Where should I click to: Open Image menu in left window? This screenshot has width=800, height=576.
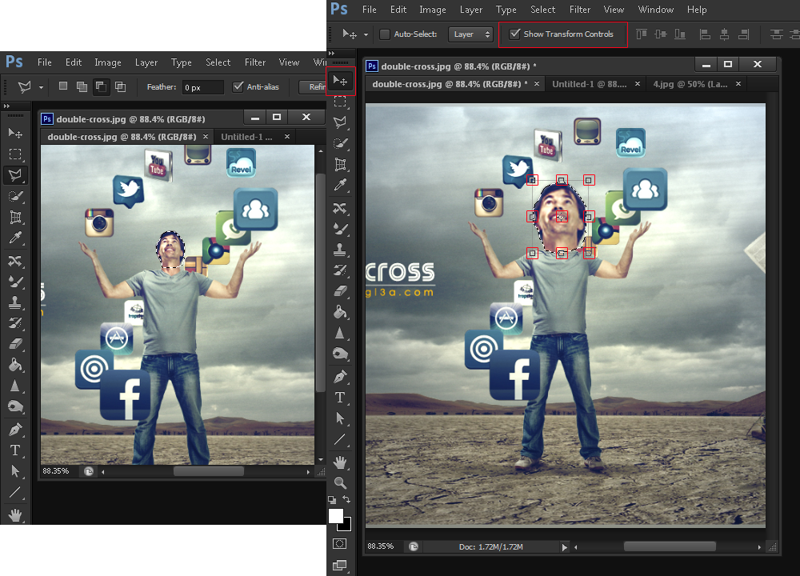click(108, 62)
